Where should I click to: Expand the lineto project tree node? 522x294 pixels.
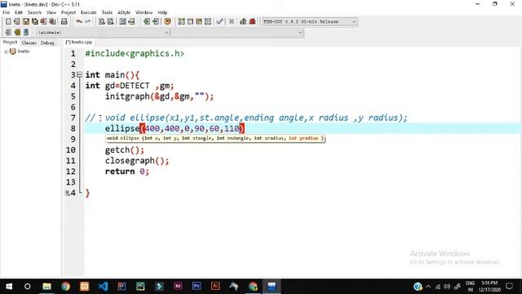tap(6, 51)
